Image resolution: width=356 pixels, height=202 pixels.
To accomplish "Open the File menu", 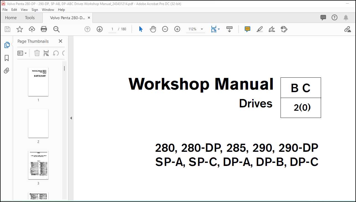I will pyautogui.click(x=5, y=9).
